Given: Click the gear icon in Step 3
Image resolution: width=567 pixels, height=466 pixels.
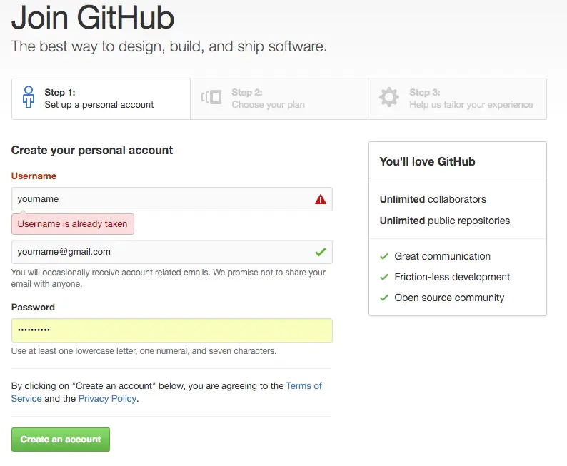Looking at the screenshot, I should click(x=389, y=97).
